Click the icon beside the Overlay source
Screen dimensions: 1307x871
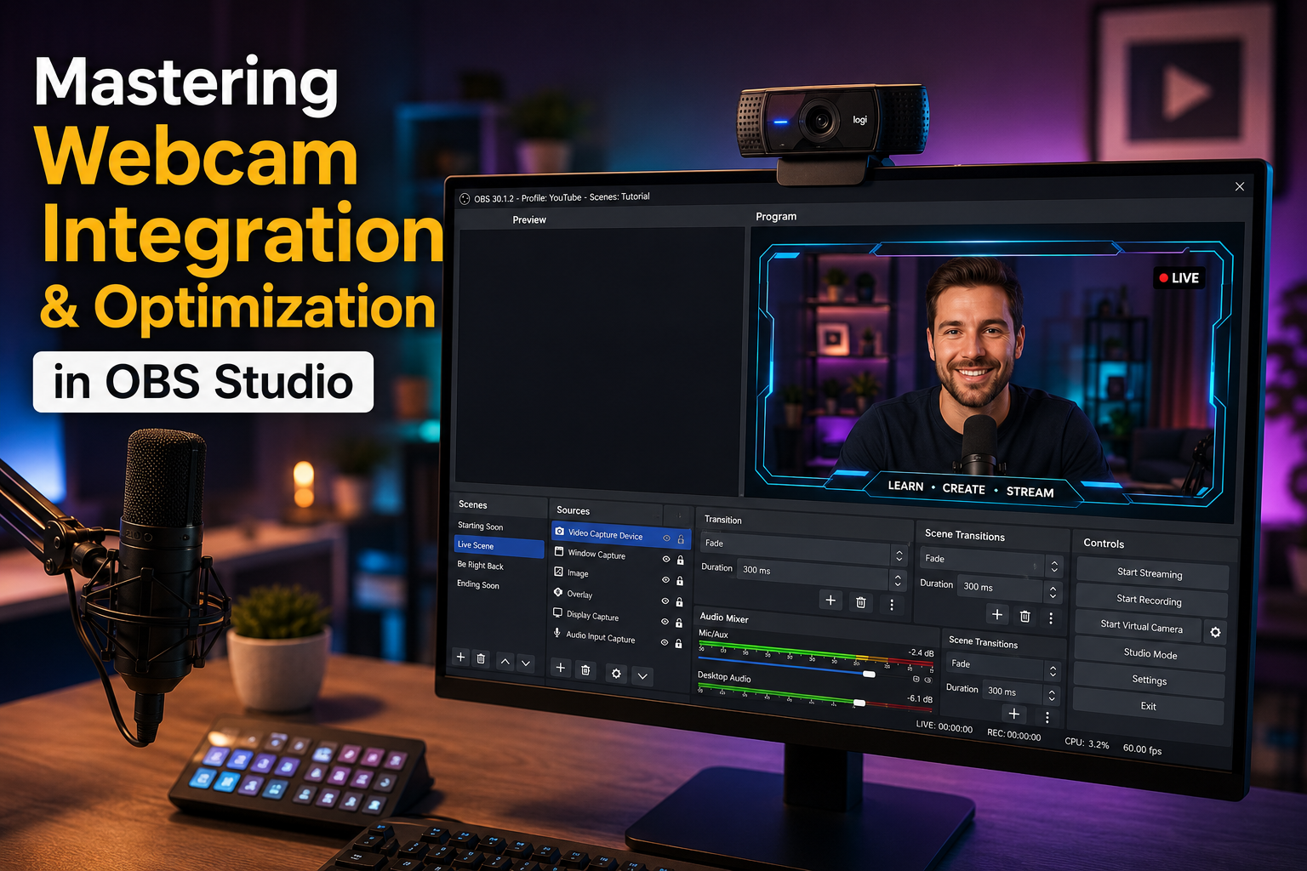coord(558,592)
